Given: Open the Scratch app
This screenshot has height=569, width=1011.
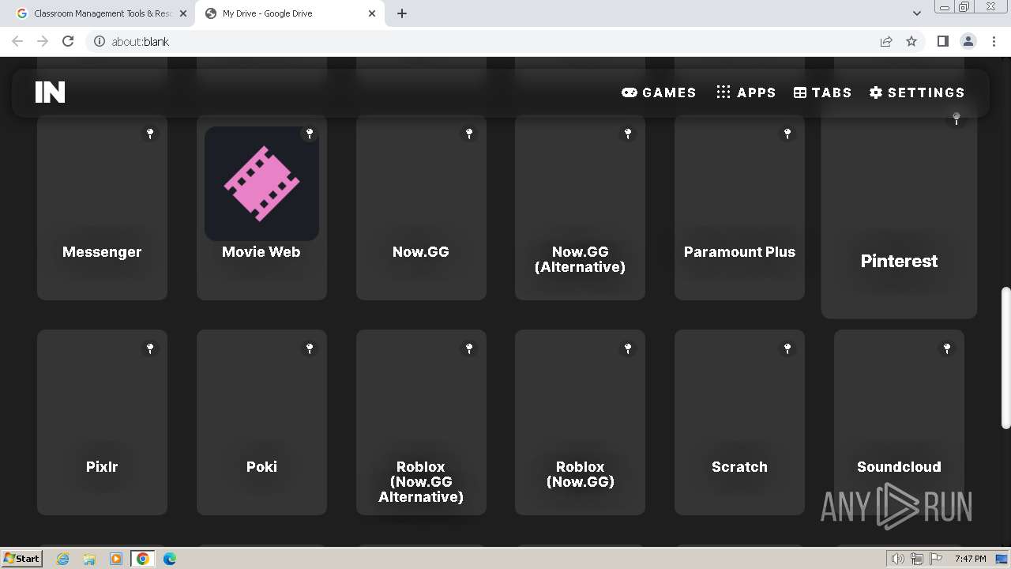Looking at the screenshot, I should tap(739, 423).
